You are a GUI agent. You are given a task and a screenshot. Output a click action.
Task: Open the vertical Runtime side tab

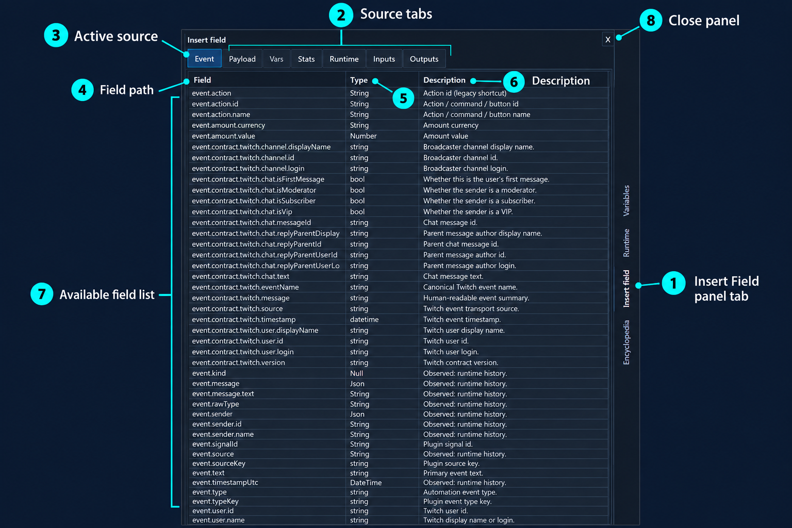[x=626, y=243]
